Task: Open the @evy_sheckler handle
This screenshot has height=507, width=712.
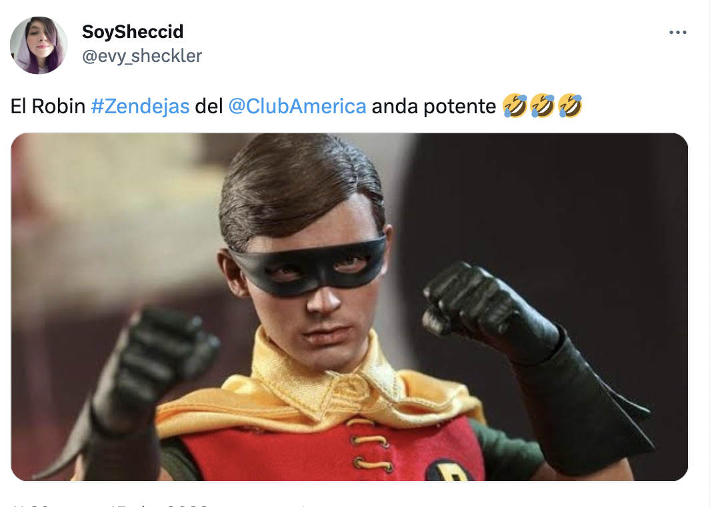Action: tap(142, 56)
